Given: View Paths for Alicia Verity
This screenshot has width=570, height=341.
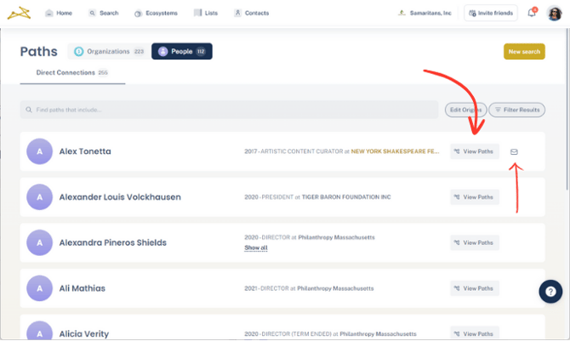Looking at the screenshot, I should point(474,333).
